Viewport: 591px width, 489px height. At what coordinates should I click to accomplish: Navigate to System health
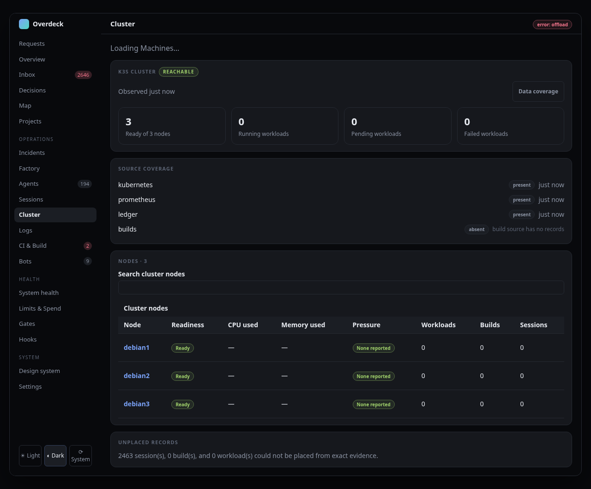click(55, 293)
